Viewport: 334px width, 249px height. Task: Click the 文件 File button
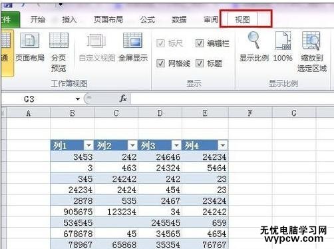coord(10,20)
